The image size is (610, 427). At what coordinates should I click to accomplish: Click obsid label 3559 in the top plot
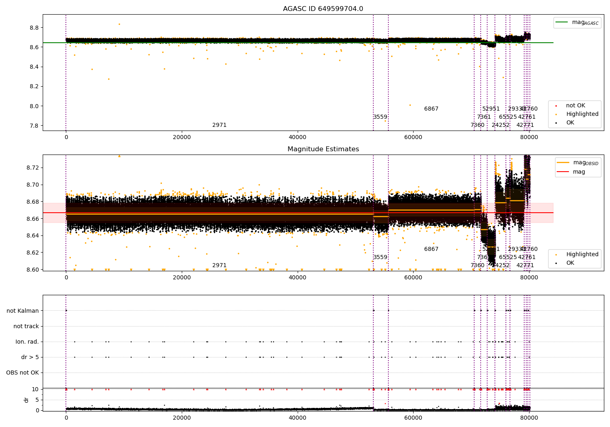tap(380, 117)
